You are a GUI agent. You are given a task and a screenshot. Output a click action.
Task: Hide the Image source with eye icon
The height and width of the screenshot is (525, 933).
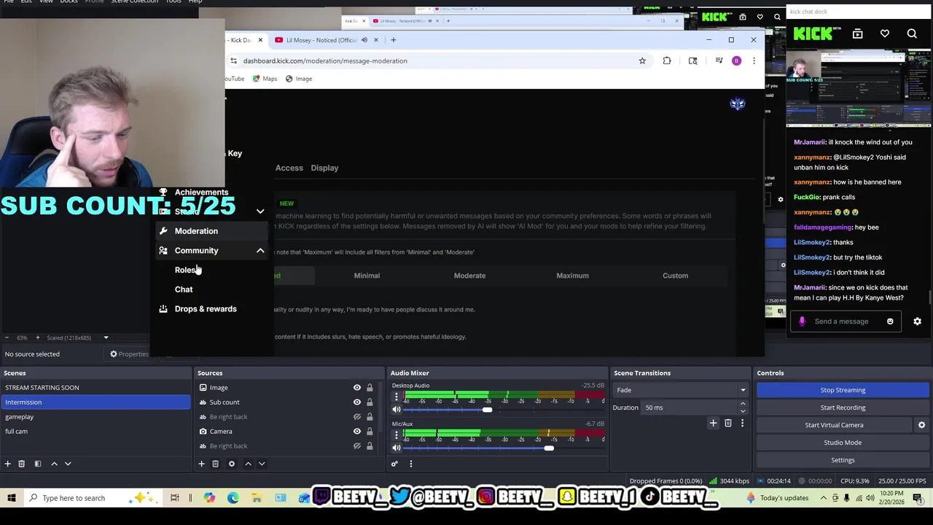357,388
